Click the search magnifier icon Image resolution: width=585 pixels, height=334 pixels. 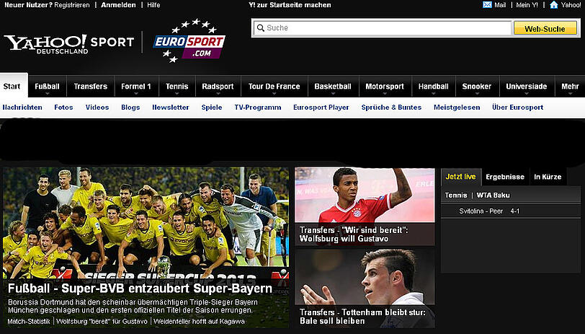tap(260, 28)
